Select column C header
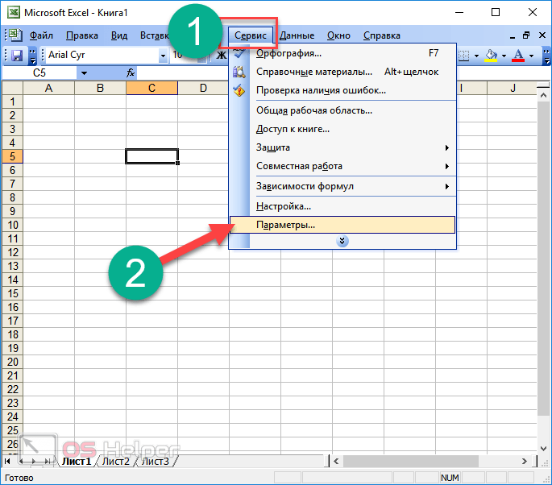Viewport: 552px width, 485px height. 151,89
